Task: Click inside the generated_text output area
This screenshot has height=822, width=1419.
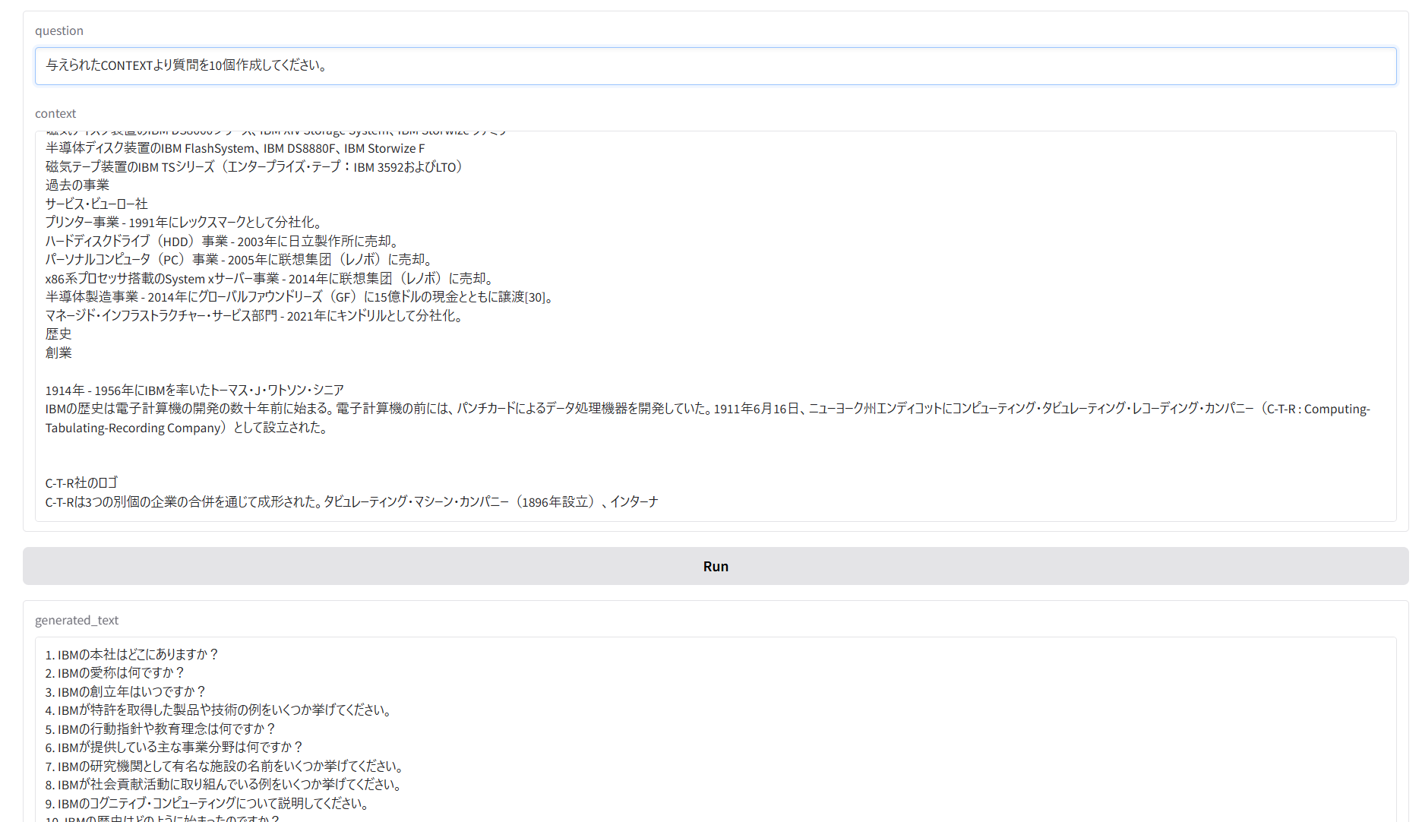Action: point(716,729)
